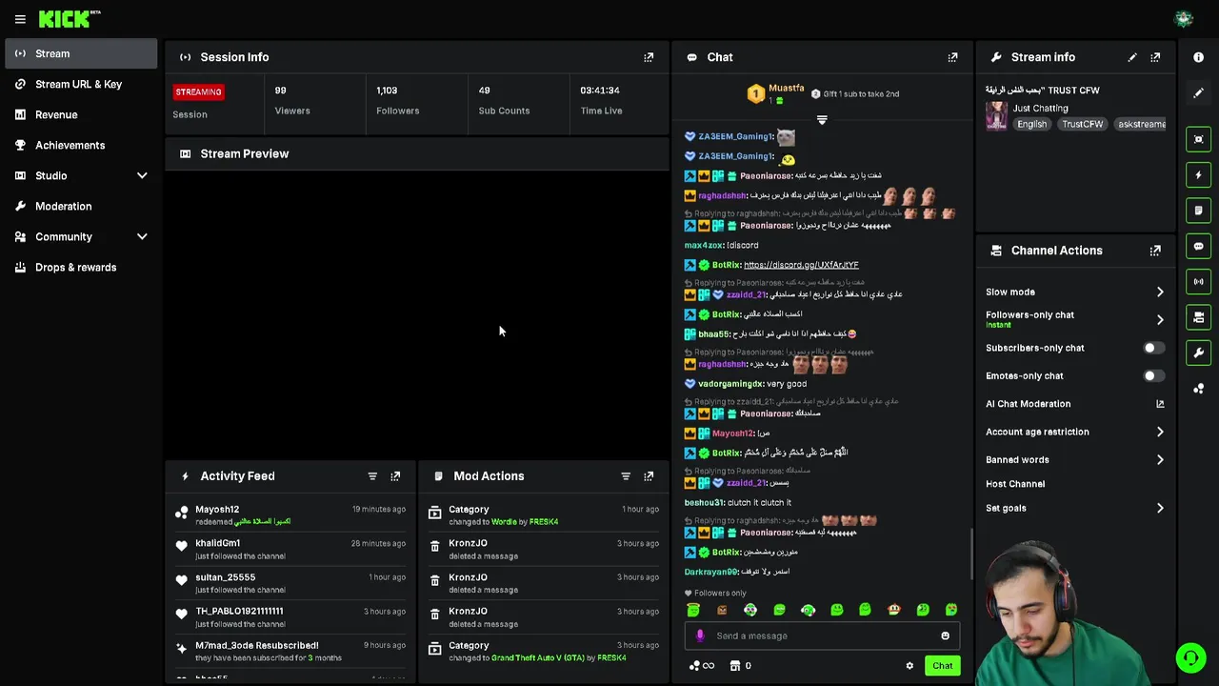Open the profile avatar at top right
The height and width of the screenshot is (686, 1219).
point(1184,19)
